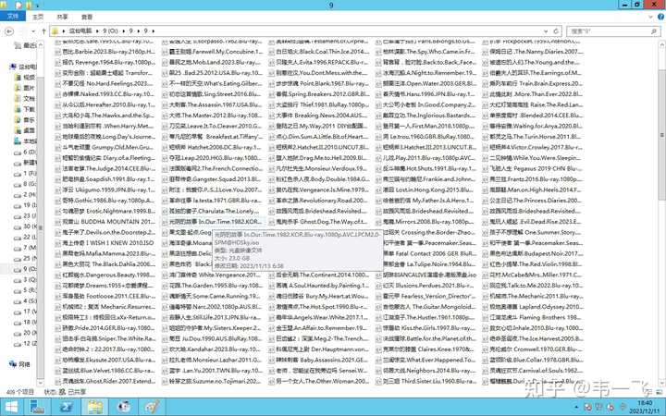Image resolution: width=666 pixels, height=416 pixels.
Task: Click the sidebar vertical scrollbar
Action: (x=41, y=227)
